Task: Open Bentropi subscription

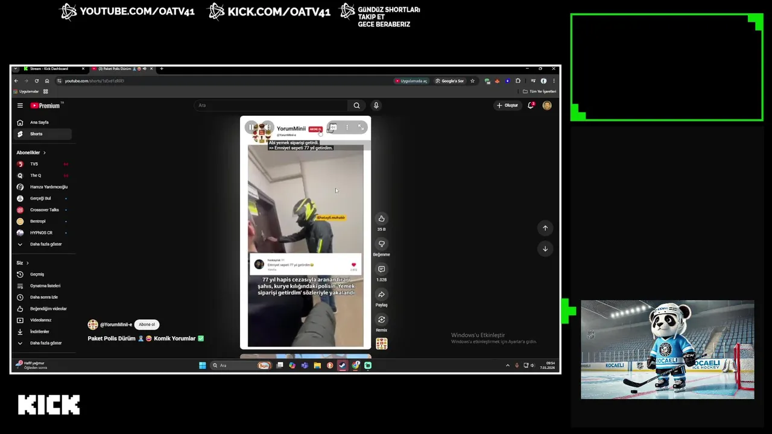Action: coord(43,221)
